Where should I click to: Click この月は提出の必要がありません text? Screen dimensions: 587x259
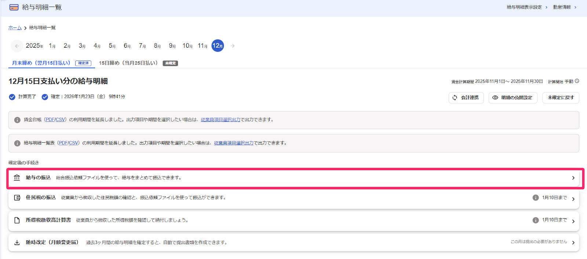[x=539, y=242]
